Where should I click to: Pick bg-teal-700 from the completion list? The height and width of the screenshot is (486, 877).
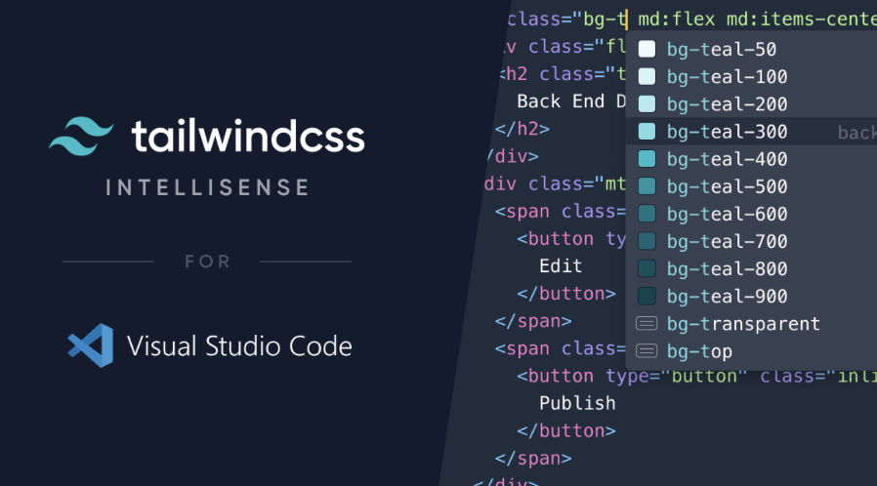(x=751, y=241)
